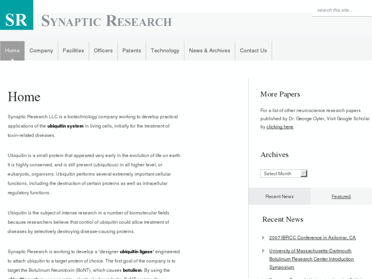Open News & Archives menu item
Viewport: 372px width, 279px height.
tap(209, 51)
